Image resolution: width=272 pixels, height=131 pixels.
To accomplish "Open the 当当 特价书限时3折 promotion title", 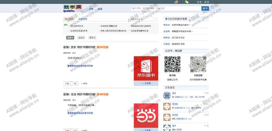I will click(x=86, y=94).
